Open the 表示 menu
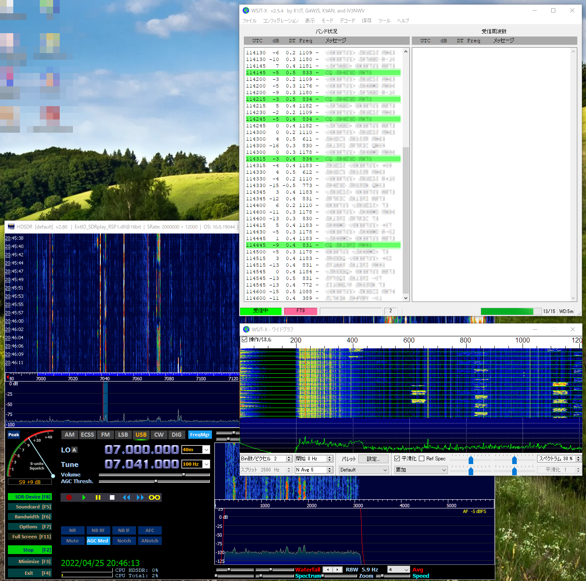Viewport: 586px width, 581px height. click(310, 21)
